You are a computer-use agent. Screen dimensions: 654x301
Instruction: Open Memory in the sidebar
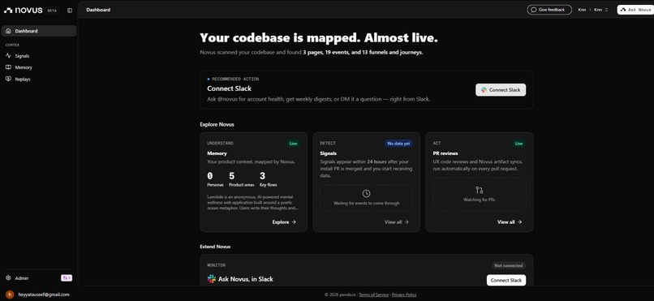pos(39,67)
